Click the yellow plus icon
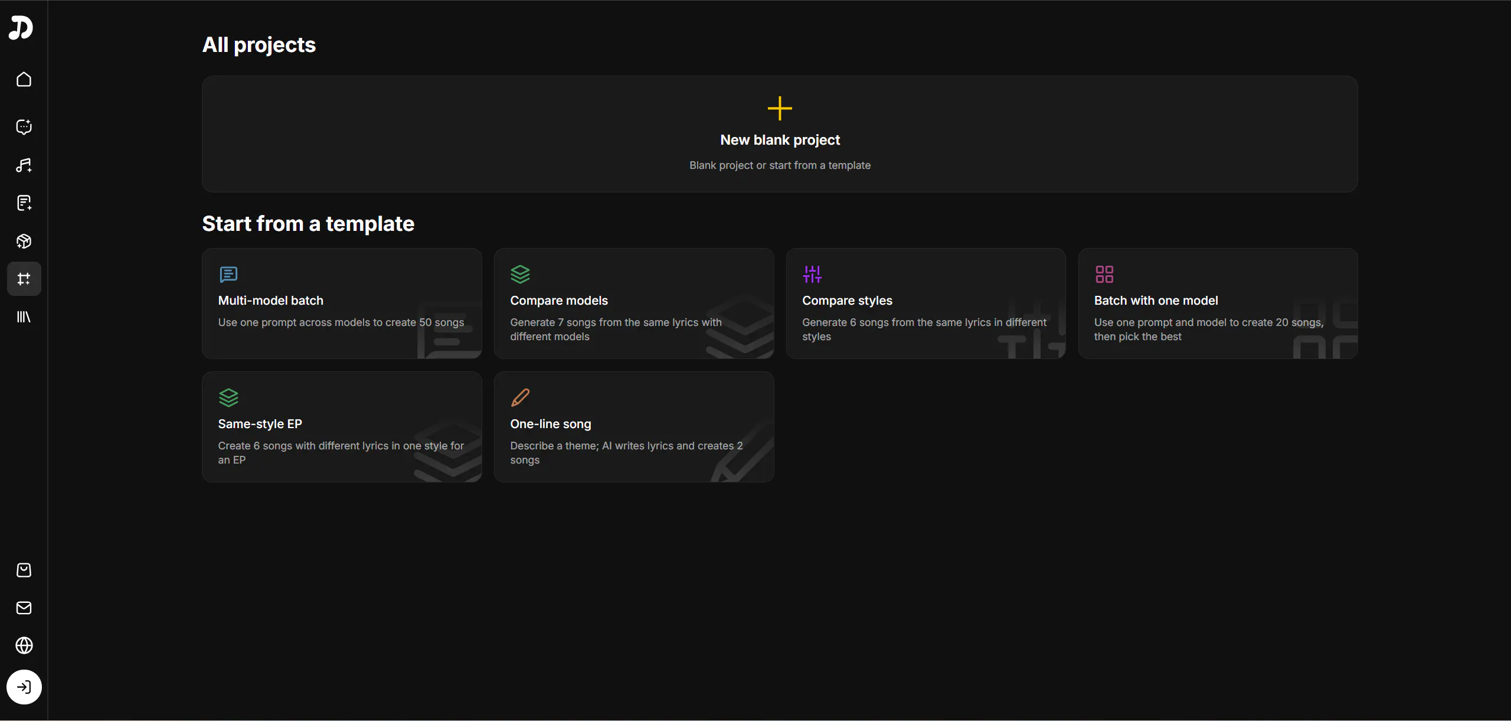The width and height of the screenshot is (1511, 721). 780,109
